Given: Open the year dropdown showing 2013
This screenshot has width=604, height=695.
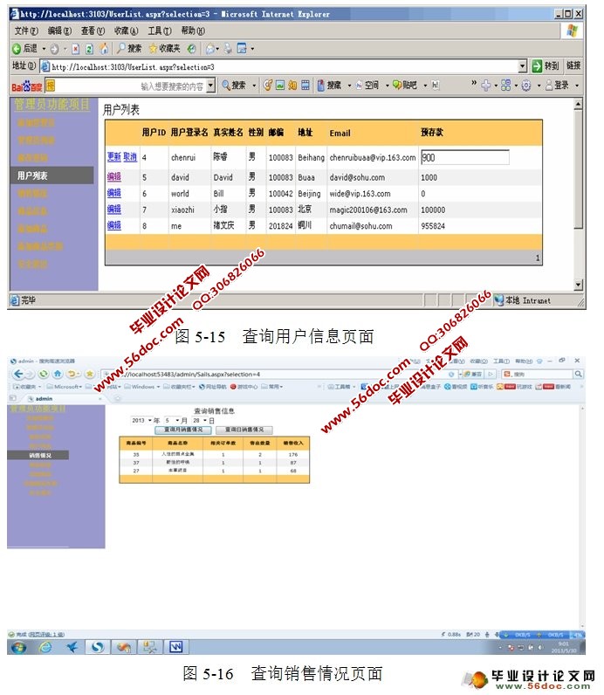Looking at the screenshot, I should 141,420.
